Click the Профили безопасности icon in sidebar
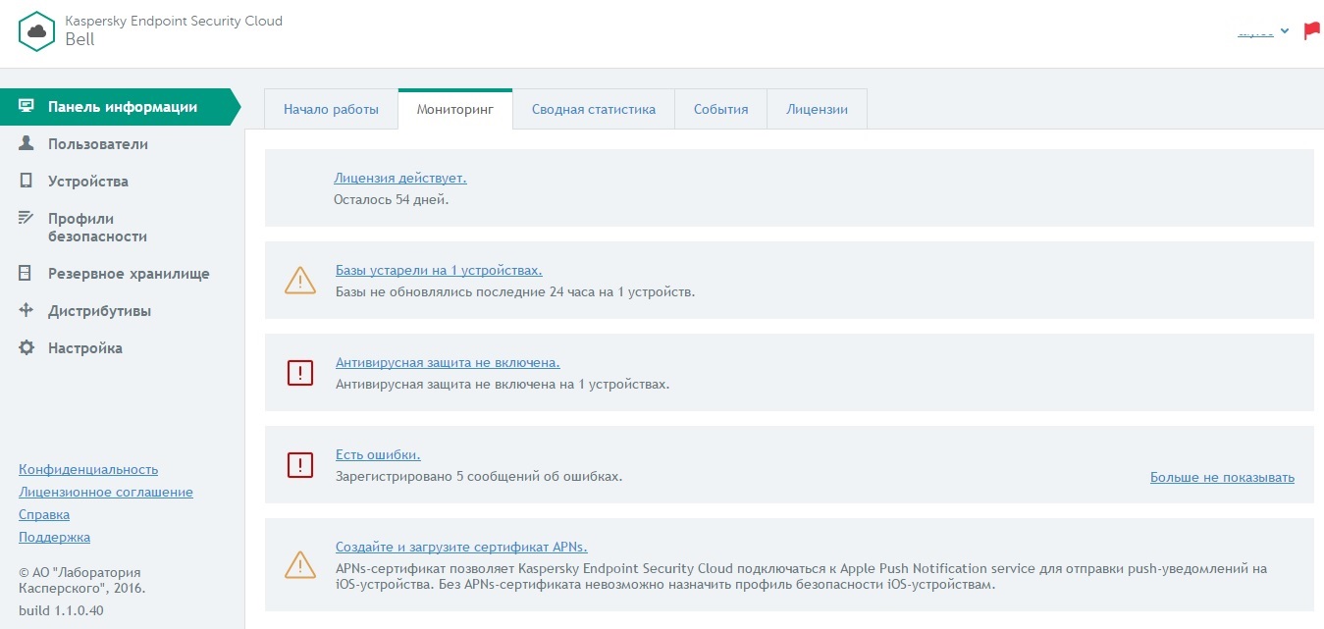Viewport: 1324px width, 629px height. (x=26, y=218)
